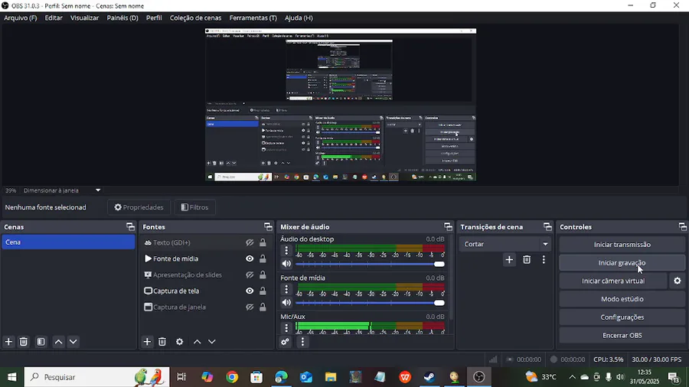Undock the Controles panel
The image size is (689, 387).
[682, 227]
